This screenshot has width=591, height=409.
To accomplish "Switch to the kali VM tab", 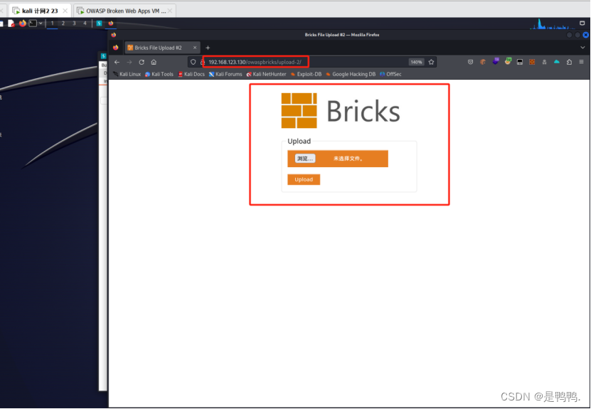I will [40, 11].
